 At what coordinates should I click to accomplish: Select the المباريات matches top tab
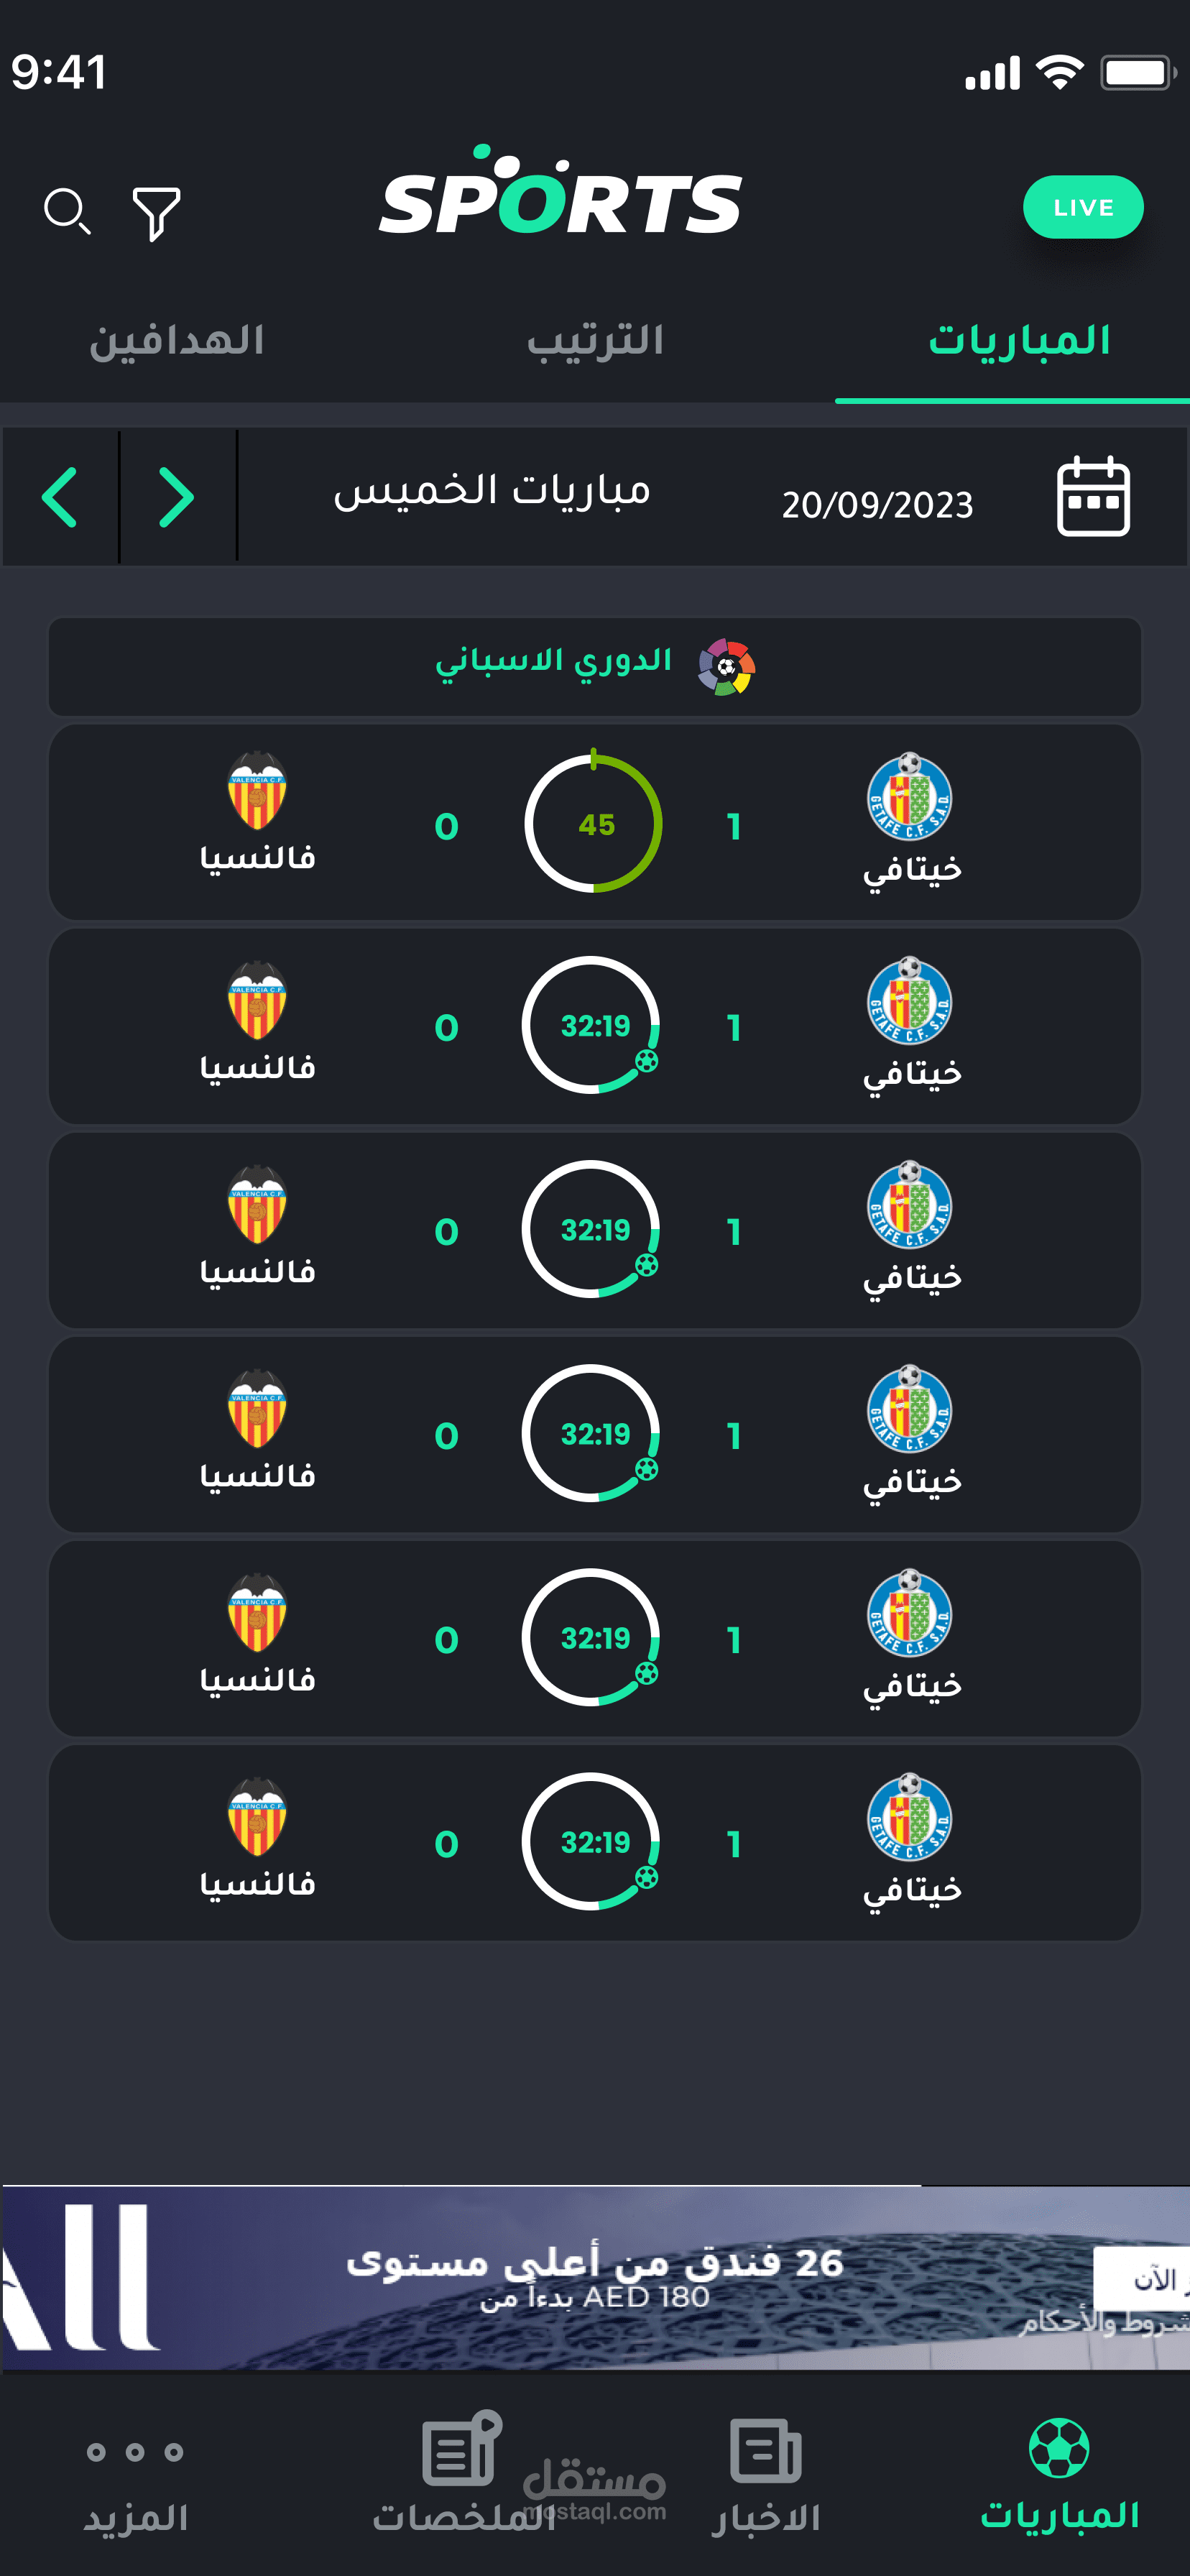pyautogui.click(x=1018, y=341)
